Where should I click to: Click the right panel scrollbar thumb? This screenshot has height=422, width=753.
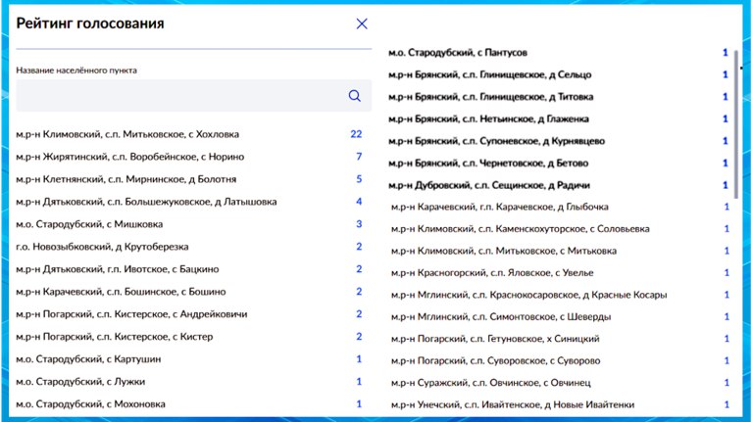coord(735,123)
